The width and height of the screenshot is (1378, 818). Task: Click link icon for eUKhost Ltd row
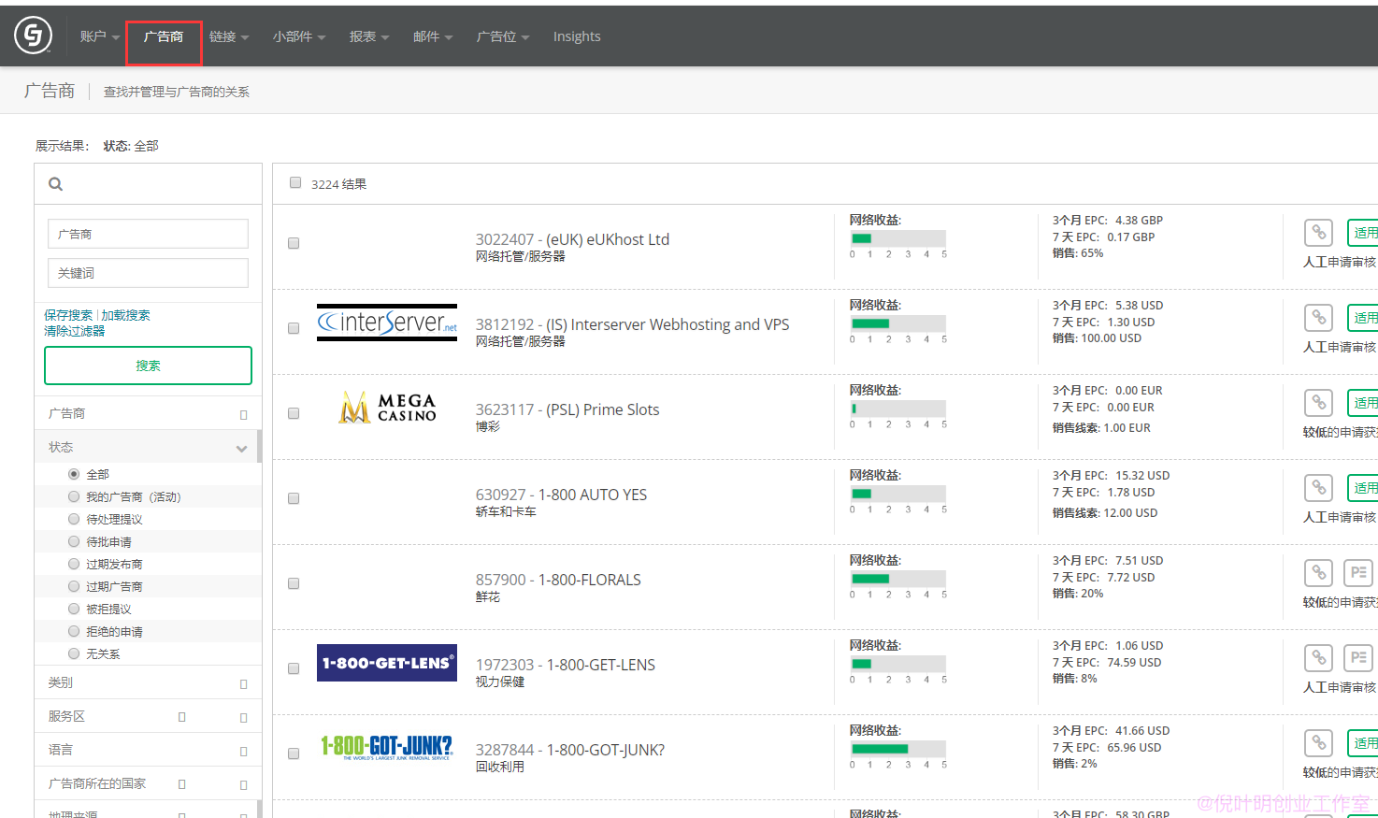pos(1318,233)
